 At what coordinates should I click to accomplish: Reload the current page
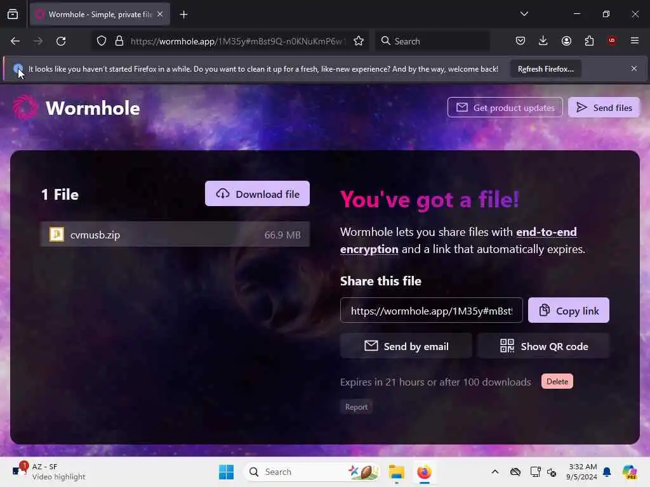tap(61, 41)
